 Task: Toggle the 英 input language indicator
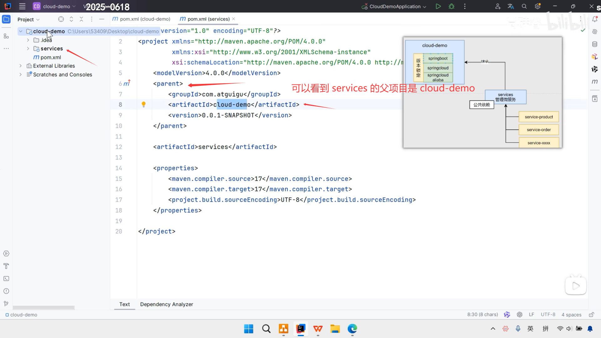(530, 329)
